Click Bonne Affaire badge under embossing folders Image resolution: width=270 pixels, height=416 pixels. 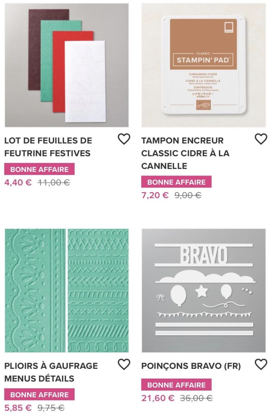coord(39,394)
